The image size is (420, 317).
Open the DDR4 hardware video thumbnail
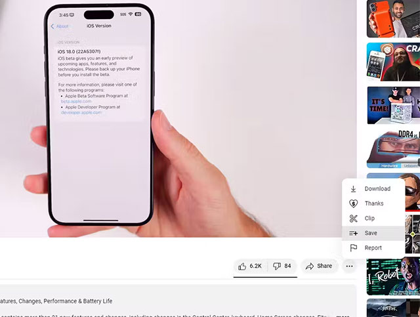pos(393,149)
